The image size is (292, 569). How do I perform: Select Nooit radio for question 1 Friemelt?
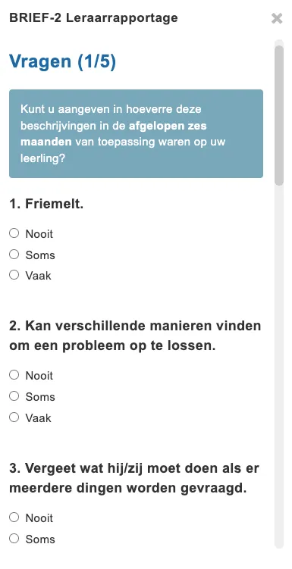click(x=14, y=233)
